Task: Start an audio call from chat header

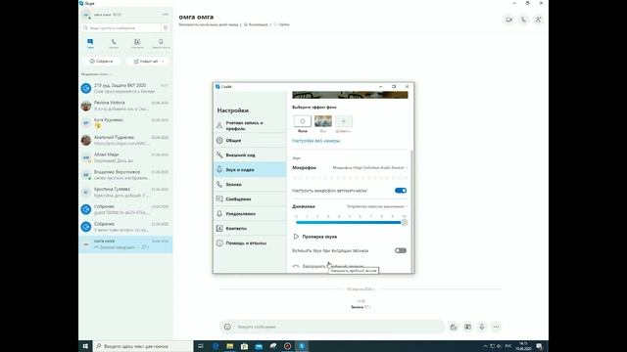Action: coord(523,20)
